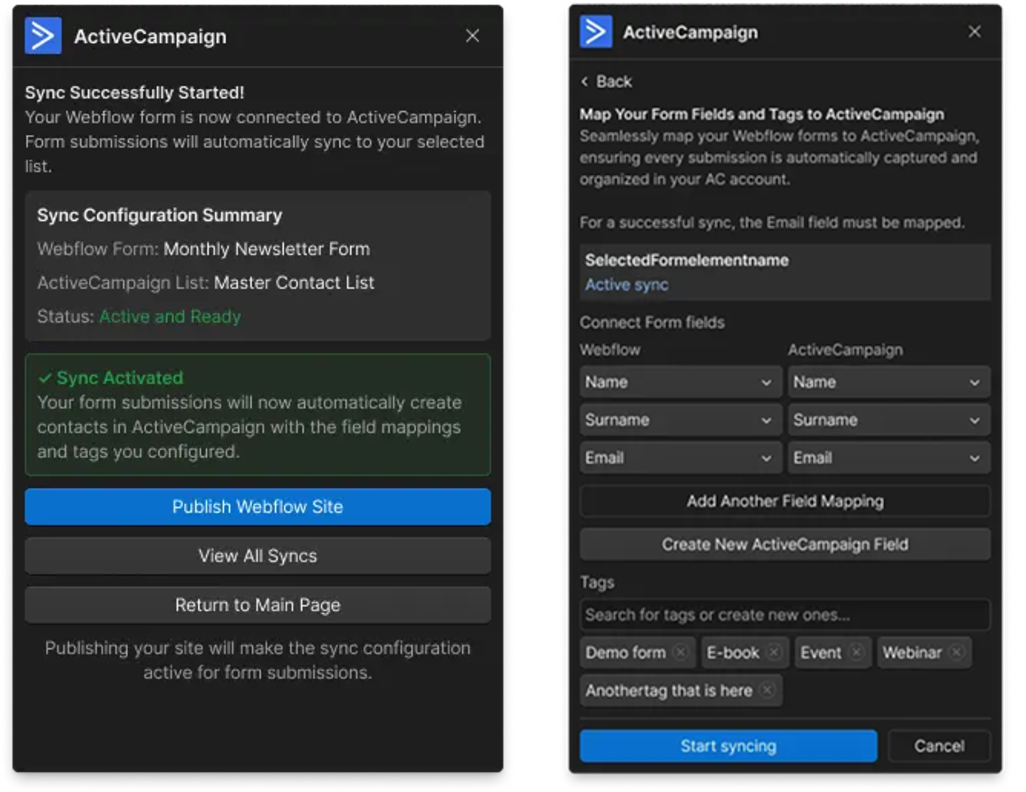Open Webflow Name field dropdown
This screenshot has height=792, width=1026.
(x=680, y=382)
